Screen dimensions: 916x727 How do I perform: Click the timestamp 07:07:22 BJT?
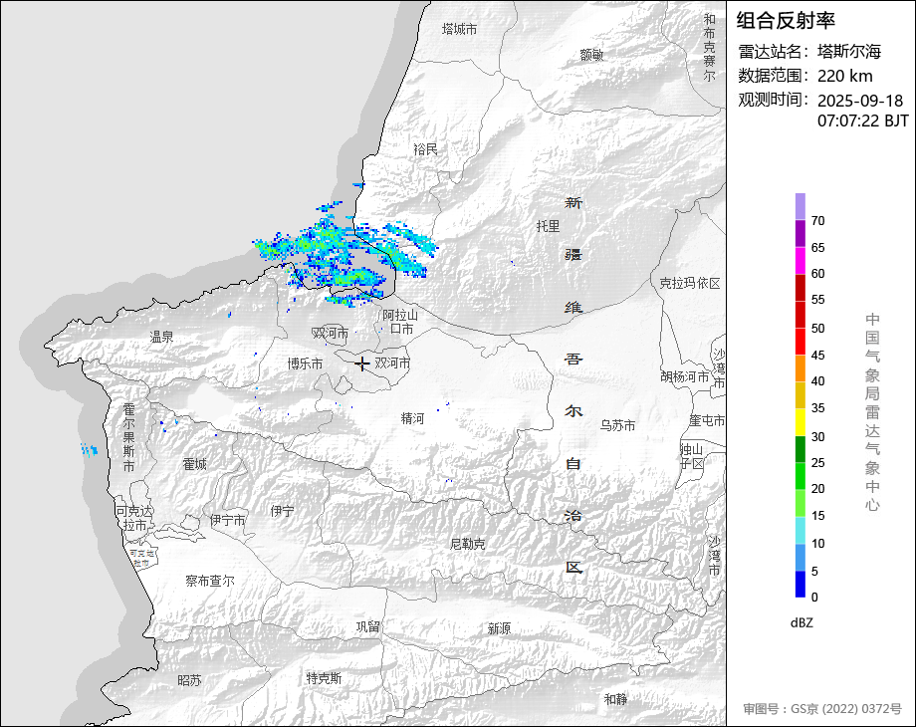point(863,121)
